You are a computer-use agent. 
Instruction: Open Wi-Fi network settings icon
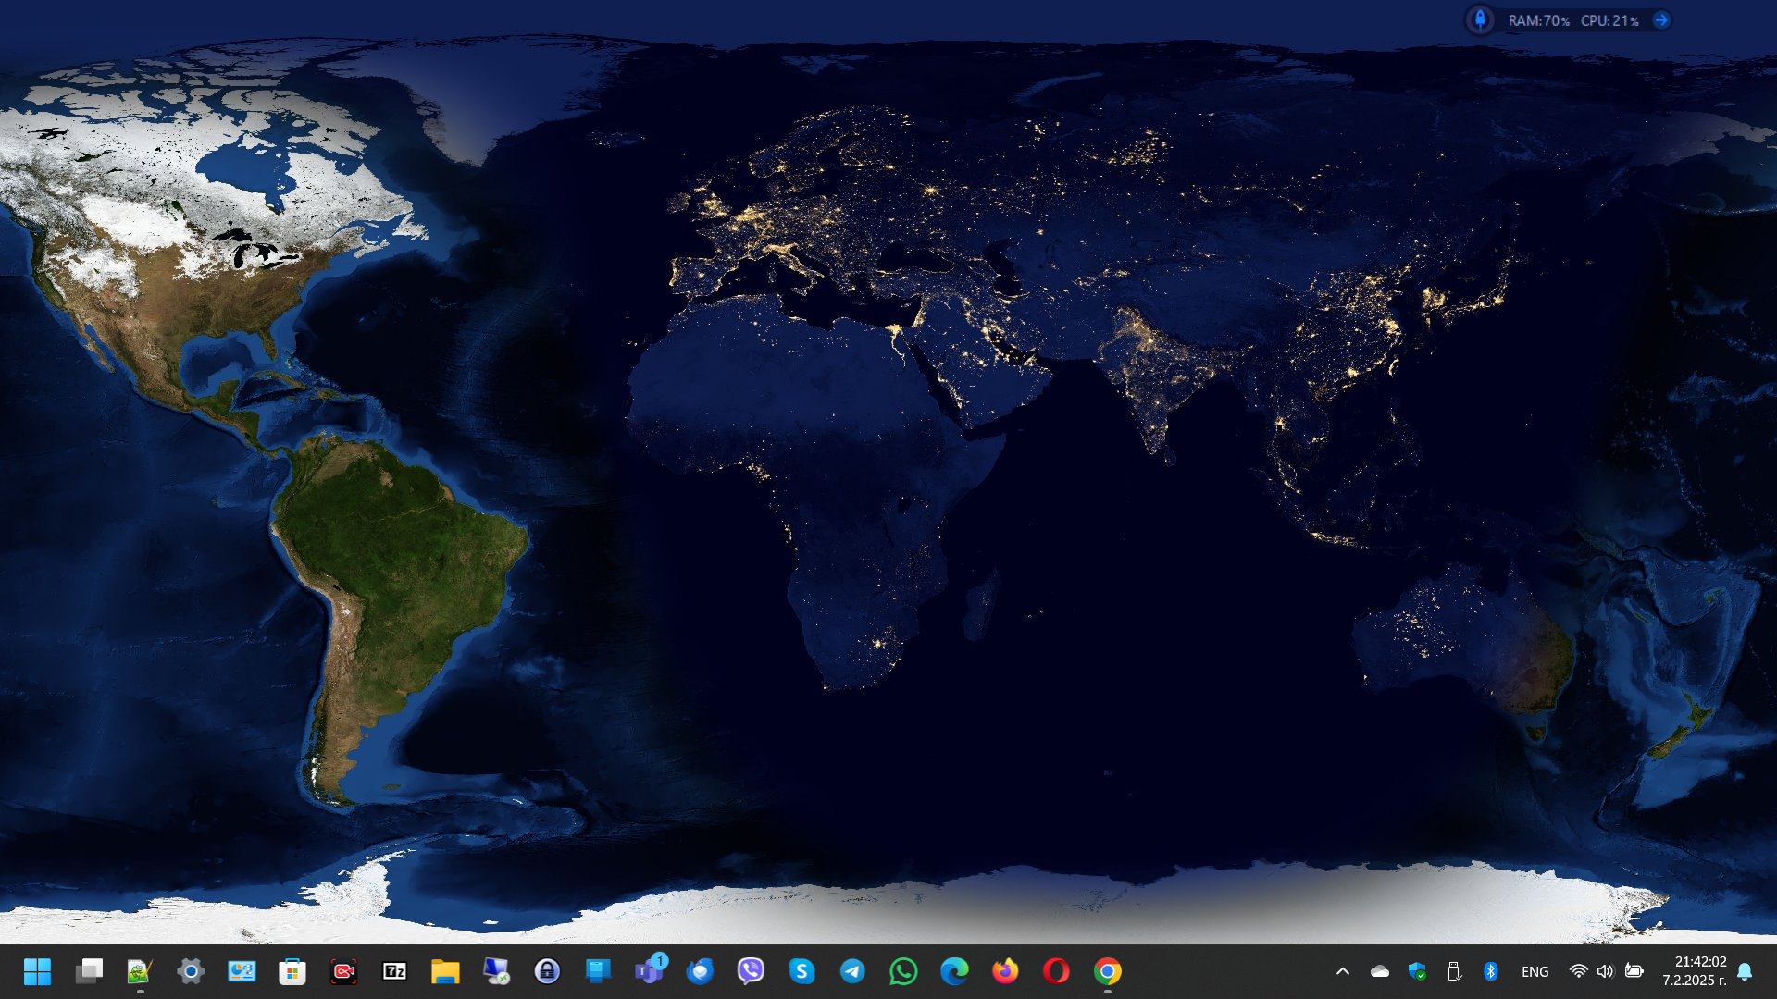tap(1579, 971)
